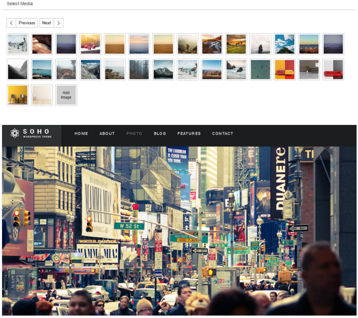358x318 pixels.
Task: Select the rocks in beach waves thumbnail
Action: click(236, 70)
